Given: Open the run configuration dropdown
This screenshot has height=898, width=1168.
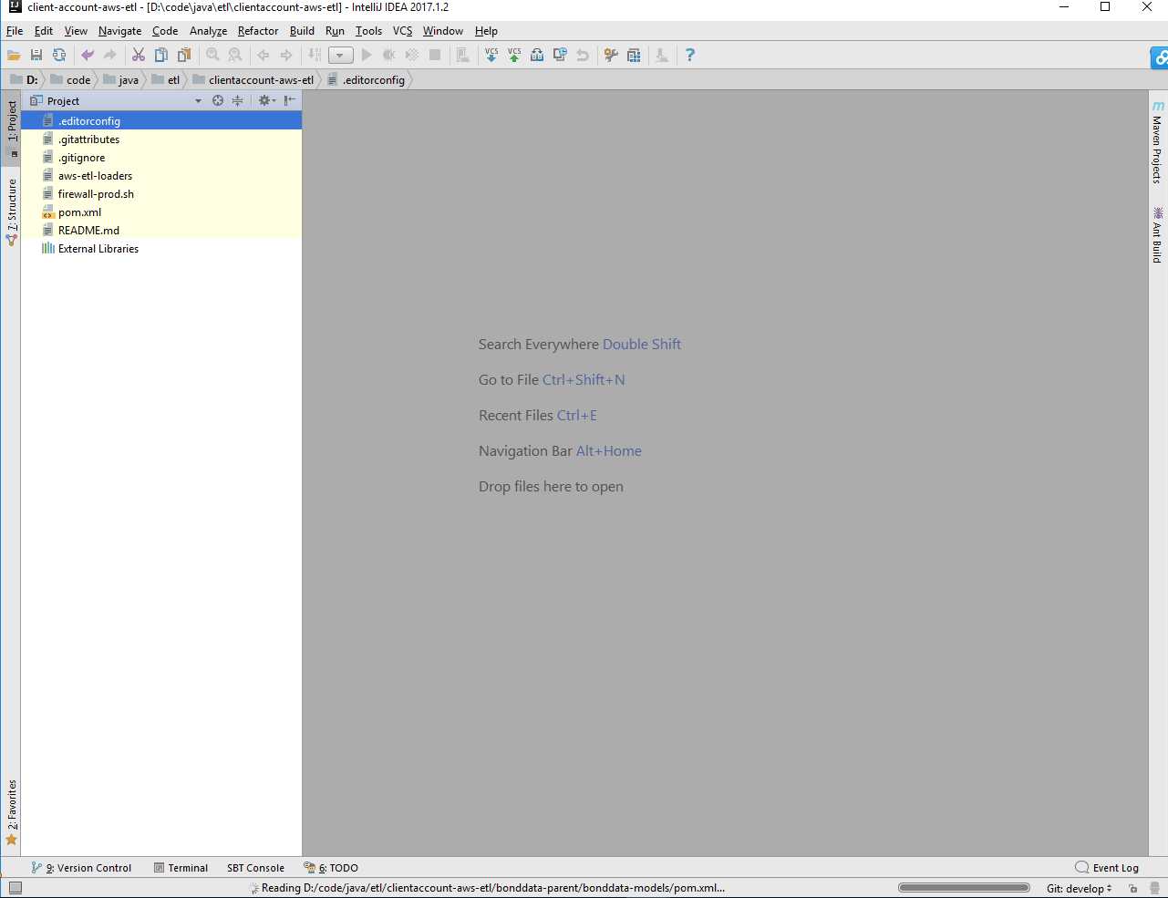Looking at the screenshot, I should (x=340, y=56).
